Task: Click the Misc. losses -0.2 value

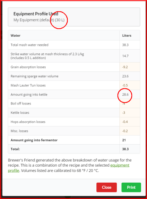Action: click(125, 131)
